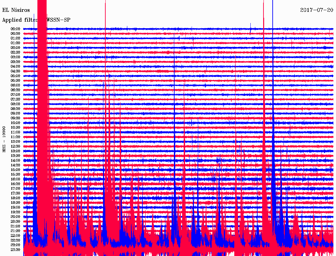Select the 18:30 time label

point(15,203)
